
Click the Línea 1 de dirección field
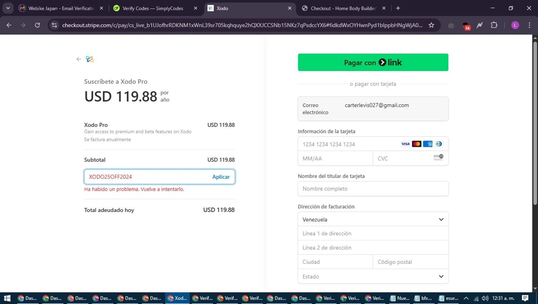373,233
